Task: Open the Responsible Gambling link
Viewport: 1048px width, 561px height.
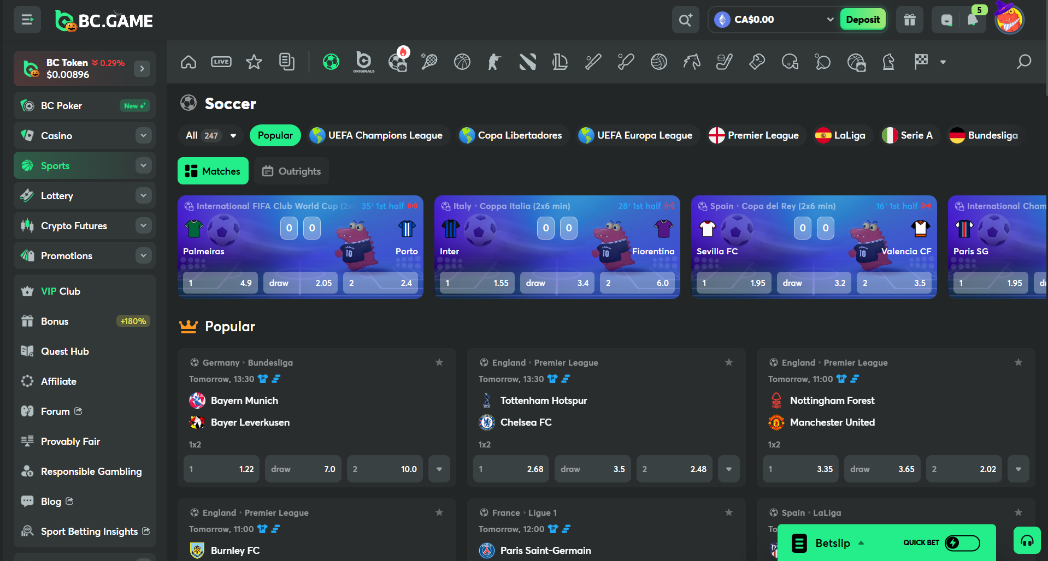Action: [x=91, y=472]
